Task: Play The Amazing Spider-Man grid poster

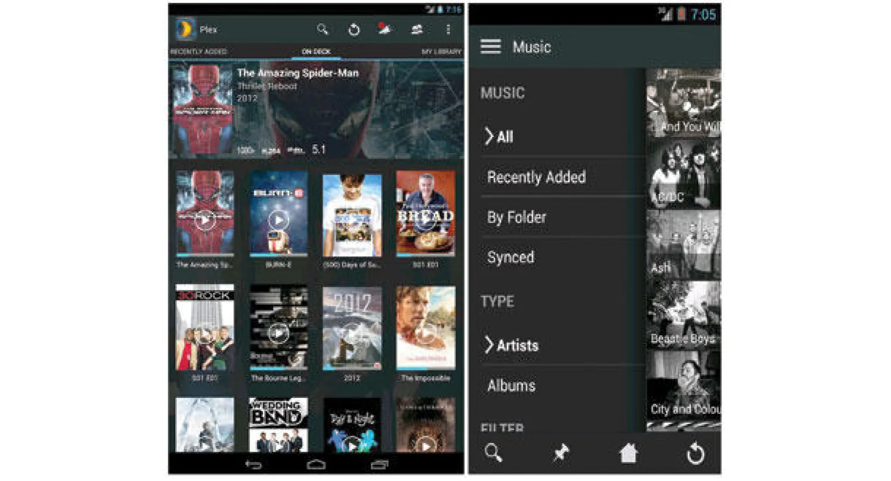Action: (x=205, y=214)
